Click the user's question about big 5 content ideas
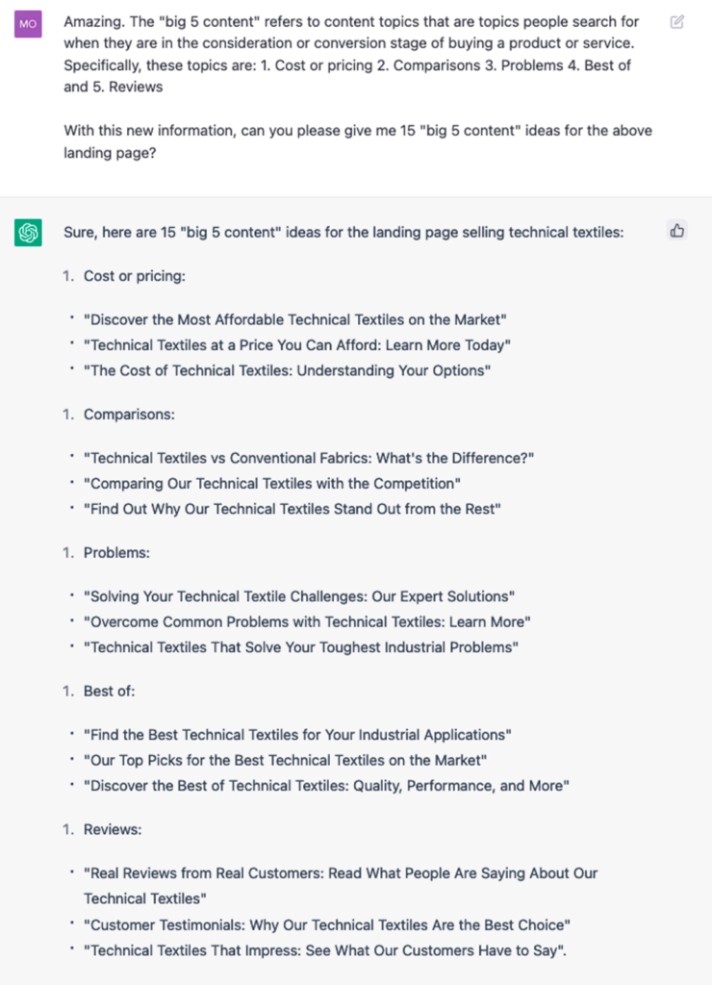This screenshot has height=985, width=712. pos(358,141)
